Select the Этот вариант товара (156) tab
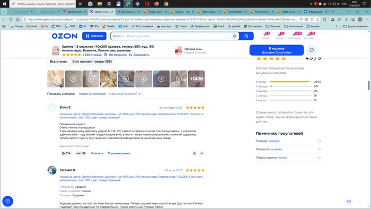Image resolution: width=371 pixels, height=209 pixels. pyautogui.click(x=92, y=62)
